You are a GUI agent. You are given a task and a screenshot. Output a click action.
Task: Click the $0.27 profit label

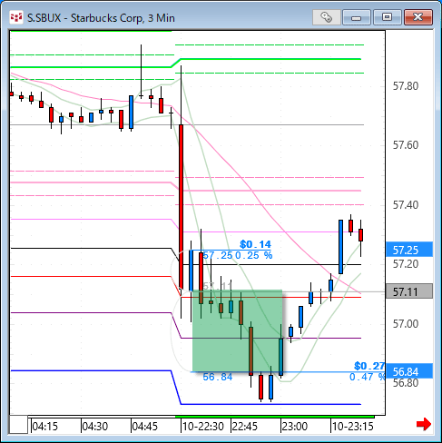point(369,366)
